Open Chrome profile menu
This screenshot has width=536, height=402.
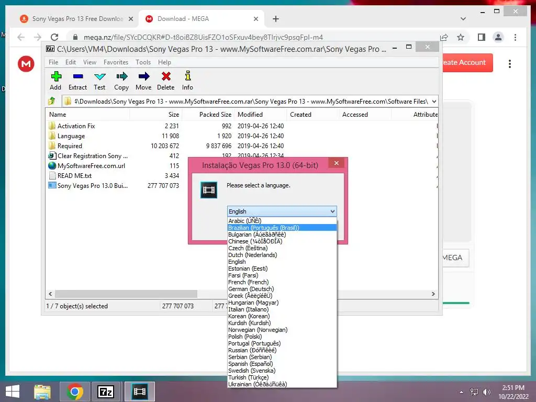[498, 37]
